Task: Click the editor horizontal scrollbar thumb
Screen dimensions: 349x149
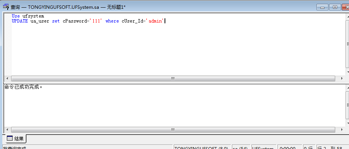Action: (x=173, y=78)
